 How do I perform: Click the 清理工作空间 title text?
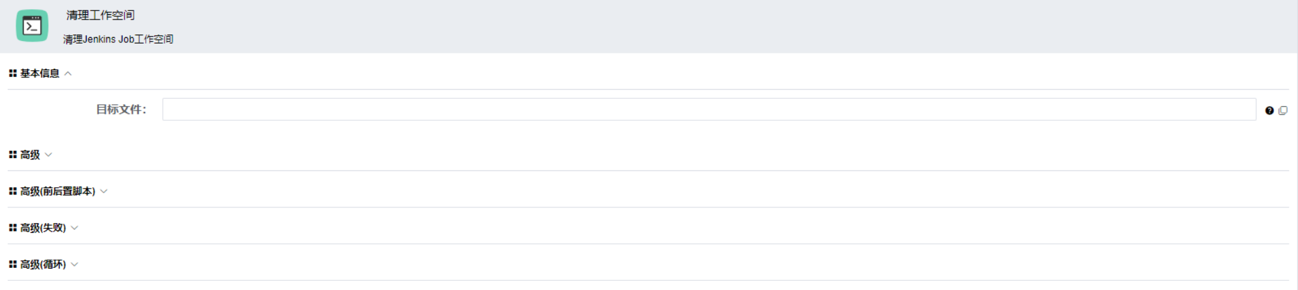[x=100, y=15]
